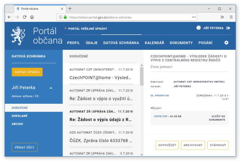Screen dimensions: 243x163
Task: Reload the page with the refresh icon
Action: click(x=25, y=17)
